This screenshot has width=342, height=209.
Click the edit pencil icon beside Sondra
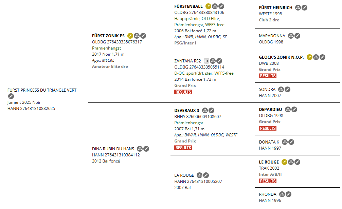[288, 90]
